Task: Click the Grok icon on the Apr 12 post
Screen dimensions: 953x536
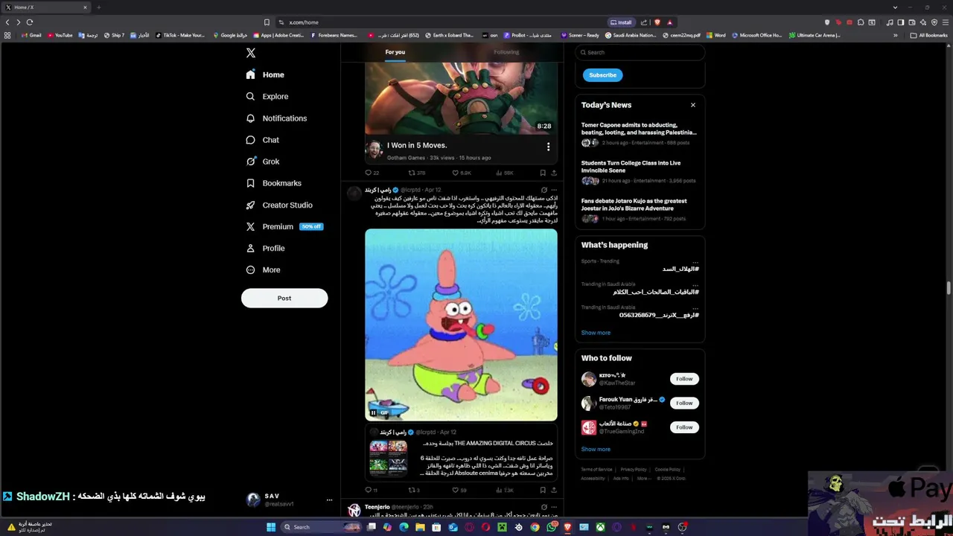Action: [x=544, y=190]
